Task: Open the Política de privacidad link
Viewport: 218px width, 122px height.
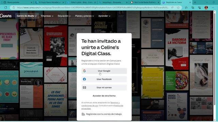Action: pos(102,107)
